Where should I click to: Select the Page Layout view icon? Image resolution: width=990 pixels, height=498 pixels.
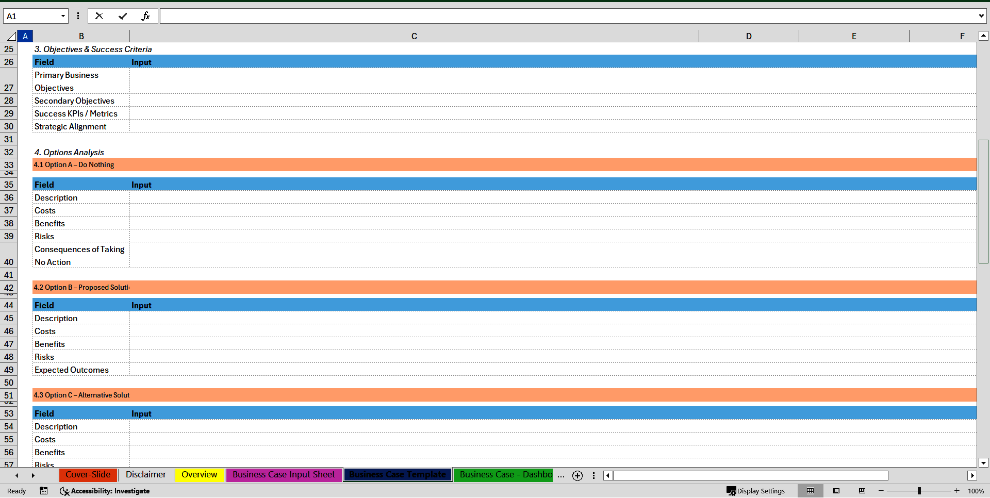pos(836,491)
